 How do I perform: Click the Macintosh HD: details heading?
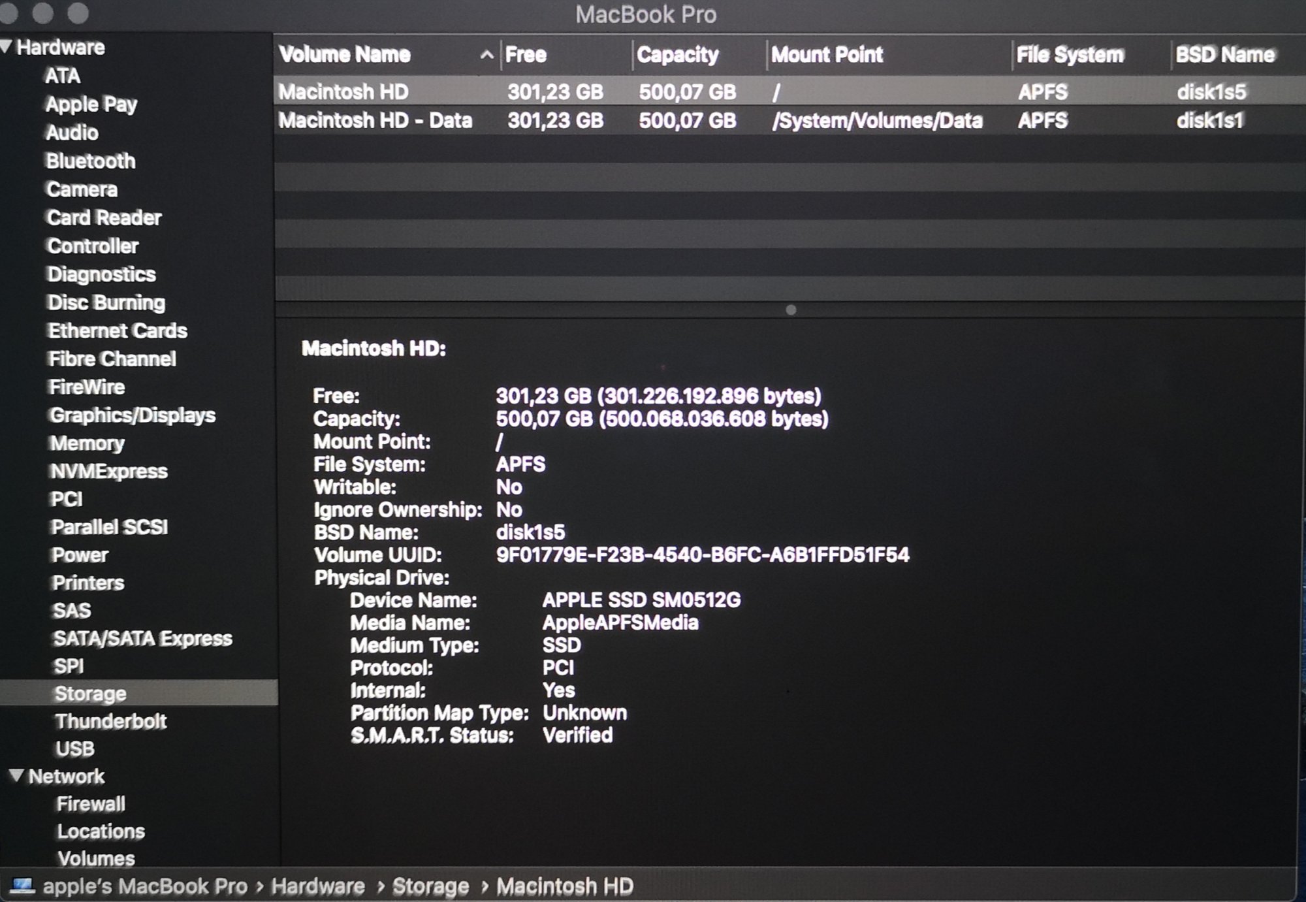(x=374, y=348)
